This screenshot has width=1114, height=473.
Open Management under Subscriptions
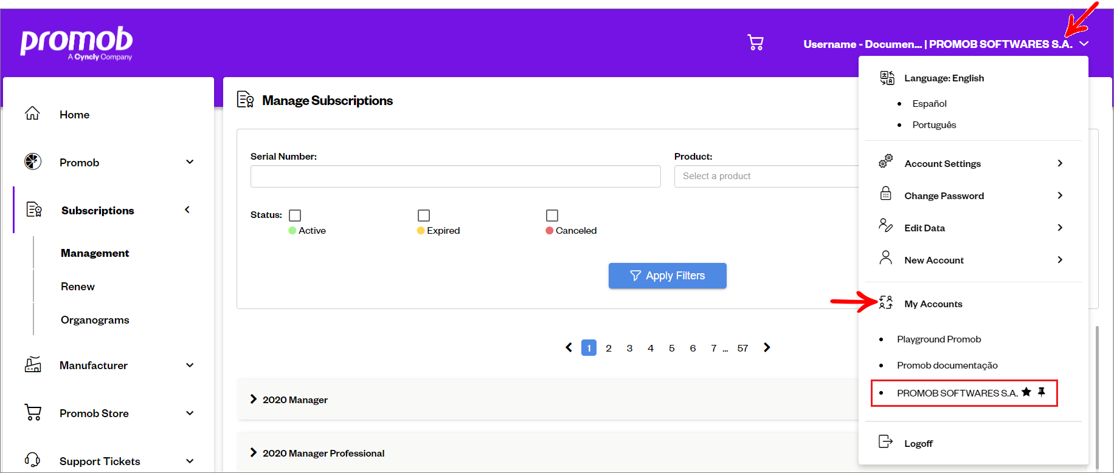(95, 253)
